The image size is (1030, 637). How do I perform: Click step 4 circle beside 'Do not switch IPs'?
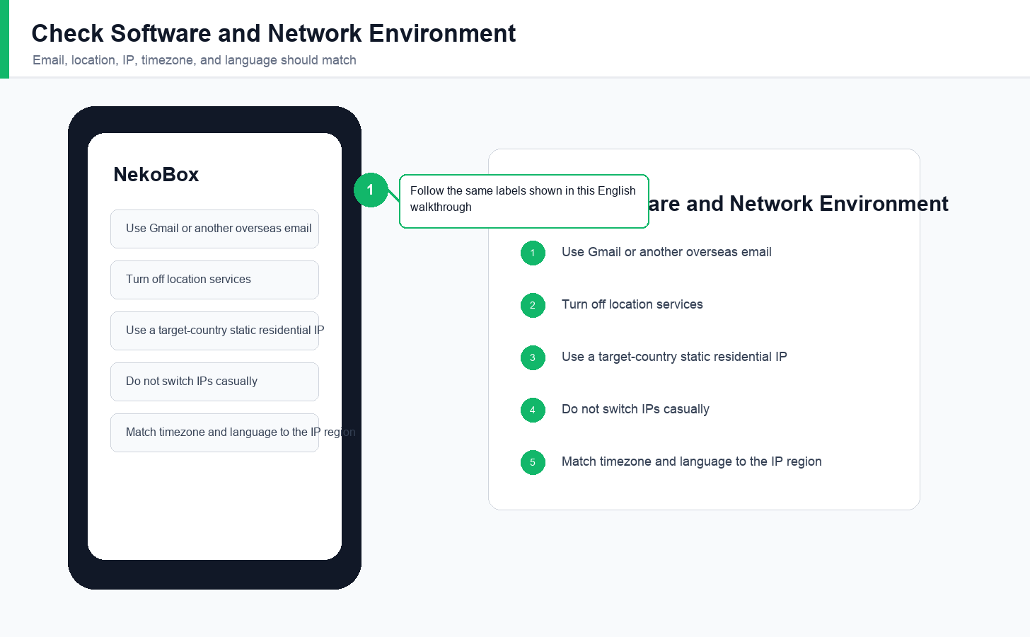point(533,410)
